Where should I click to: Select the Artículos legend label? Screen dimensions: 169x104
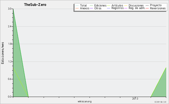[117, 5]
